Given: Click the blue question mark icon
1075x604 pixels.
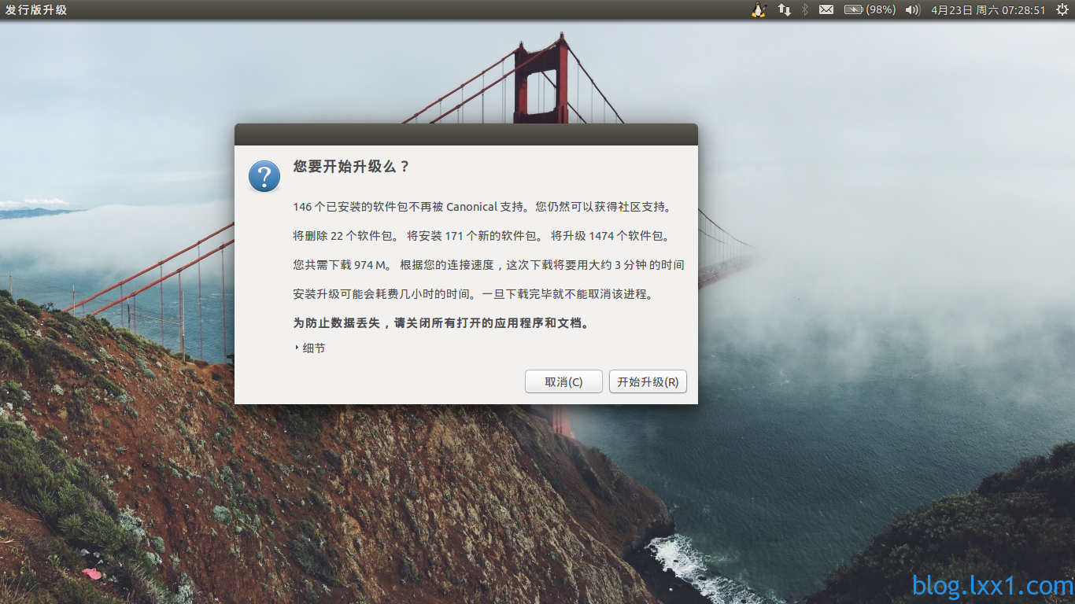Looking at the screenshot, I should [x=264, y=176].
